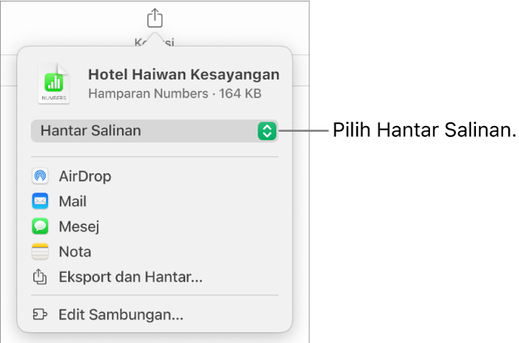
Task: Click the Numbers spreadsheet file icon
Action: pyautogui.click(x=54, y=84)
